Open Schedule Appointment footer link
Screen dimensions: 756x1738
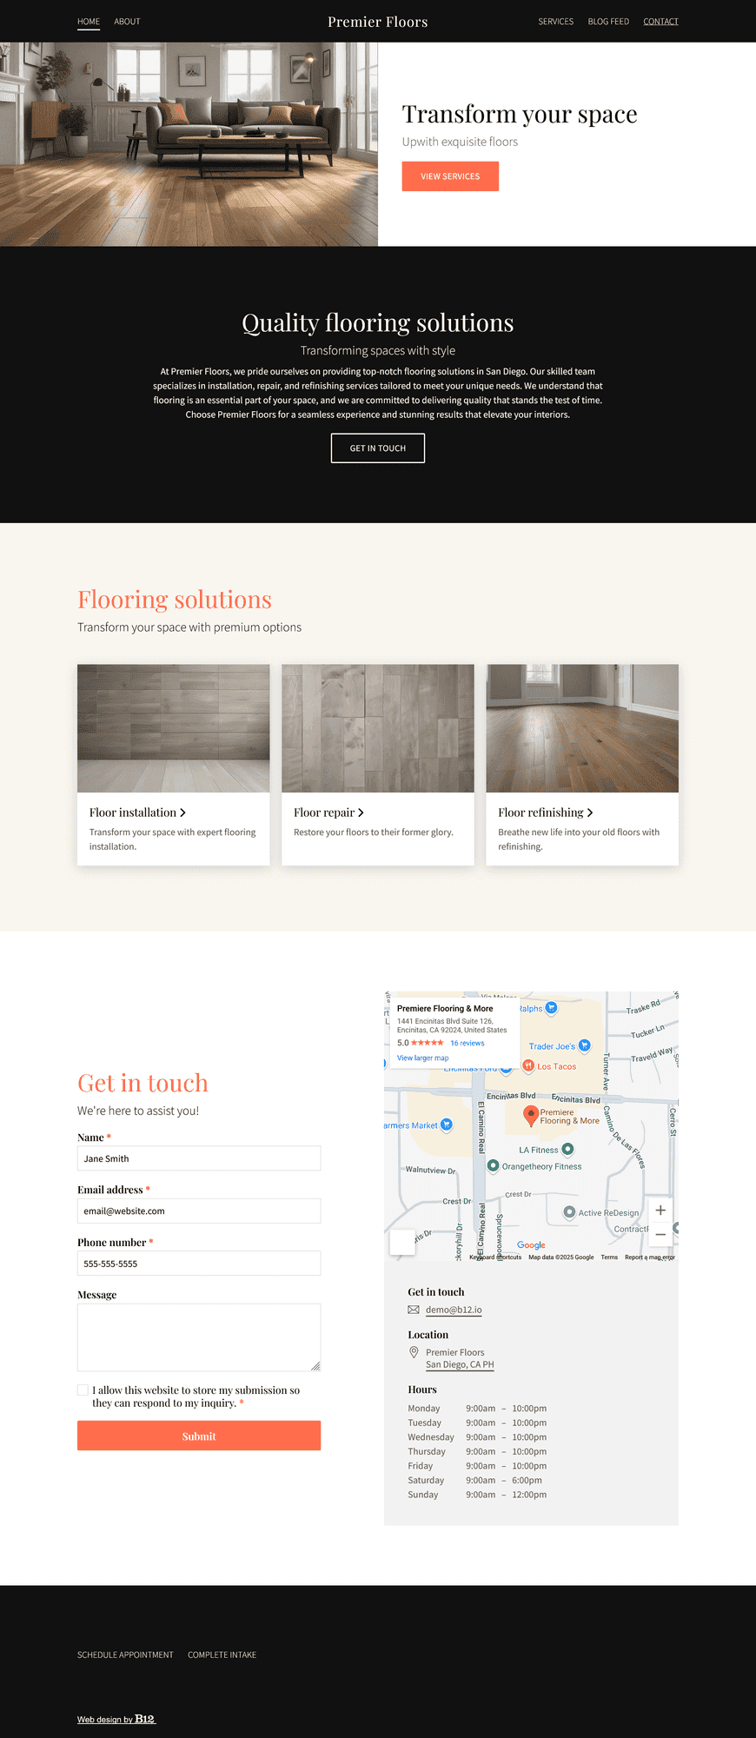pyautogui.click(x=125, y=1655)
